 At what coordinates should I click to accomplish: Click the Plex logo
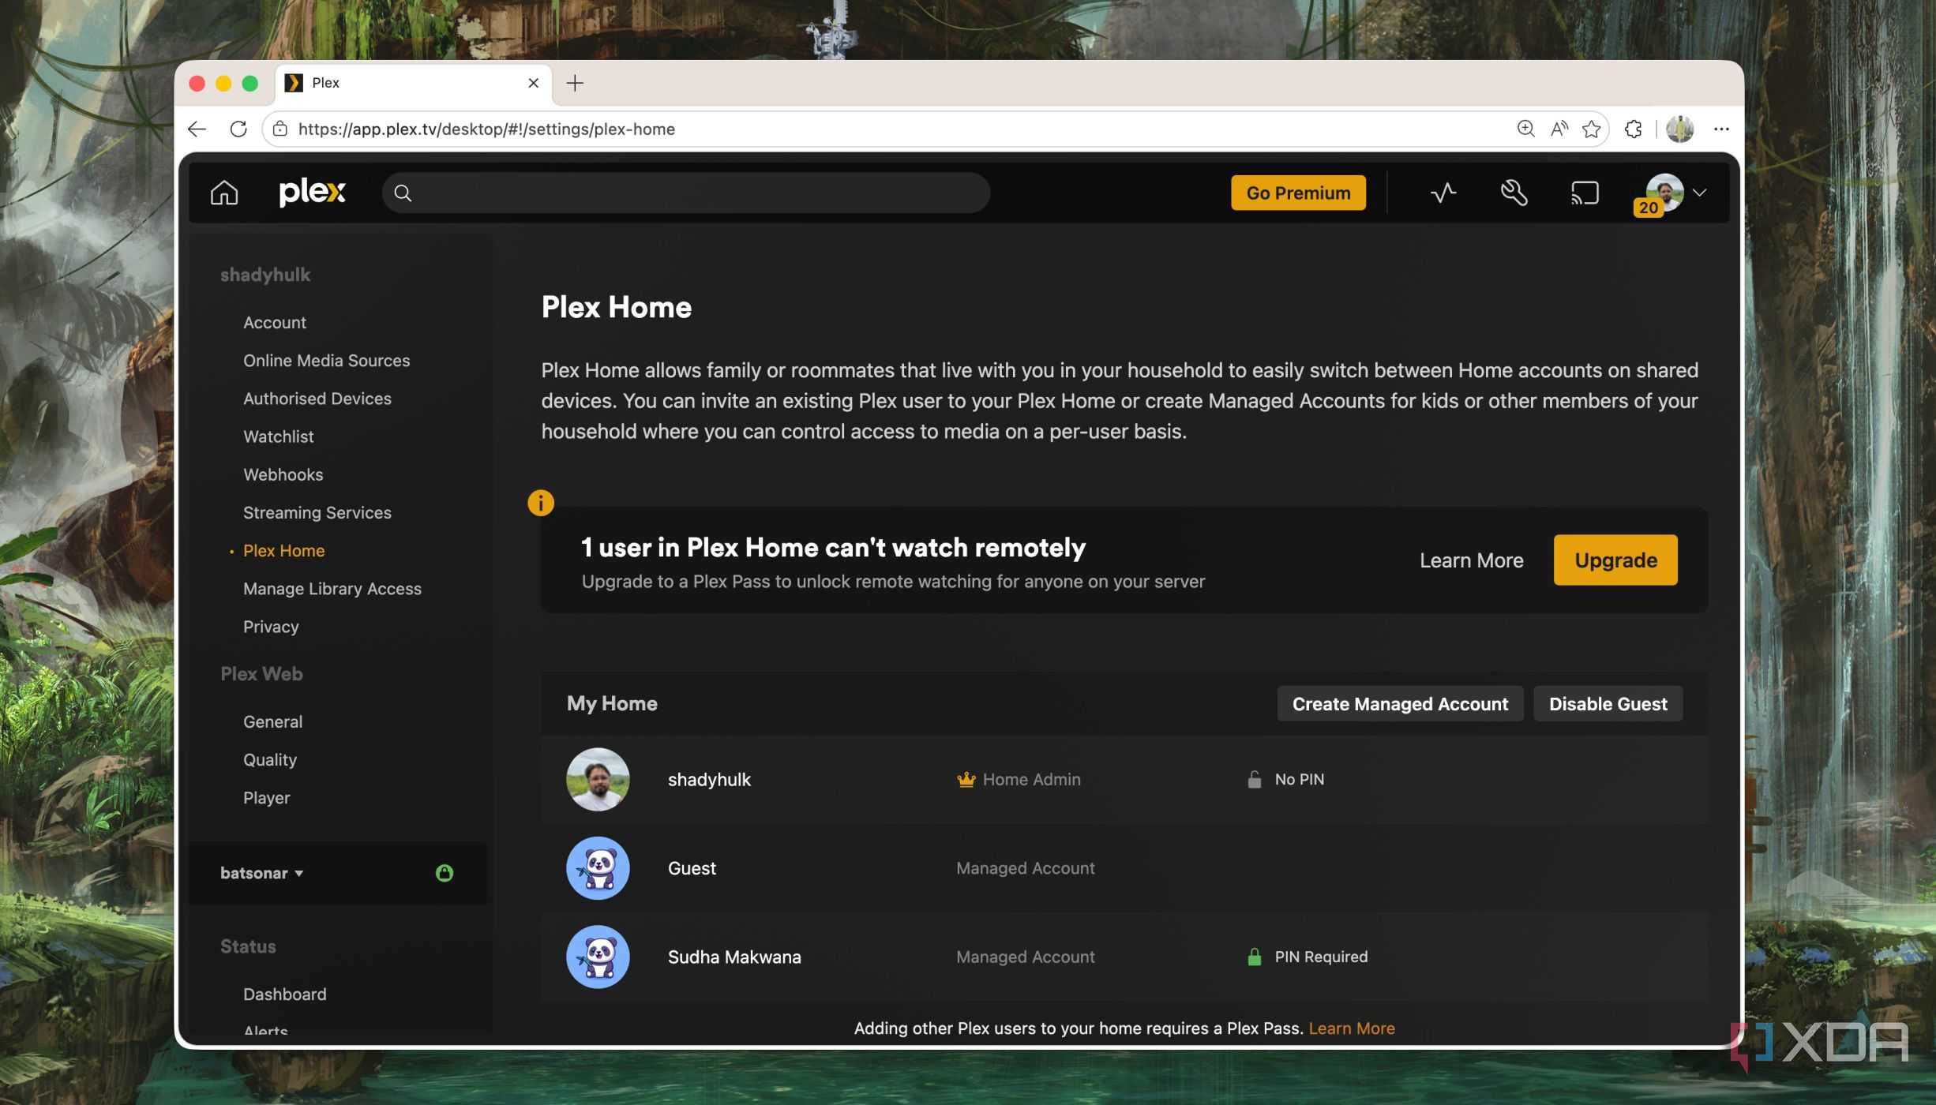tap(312, 192)
